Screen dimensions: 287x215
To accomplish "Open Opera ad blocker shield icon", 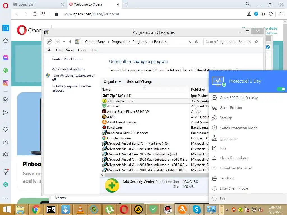I will (x=256, y=14).
